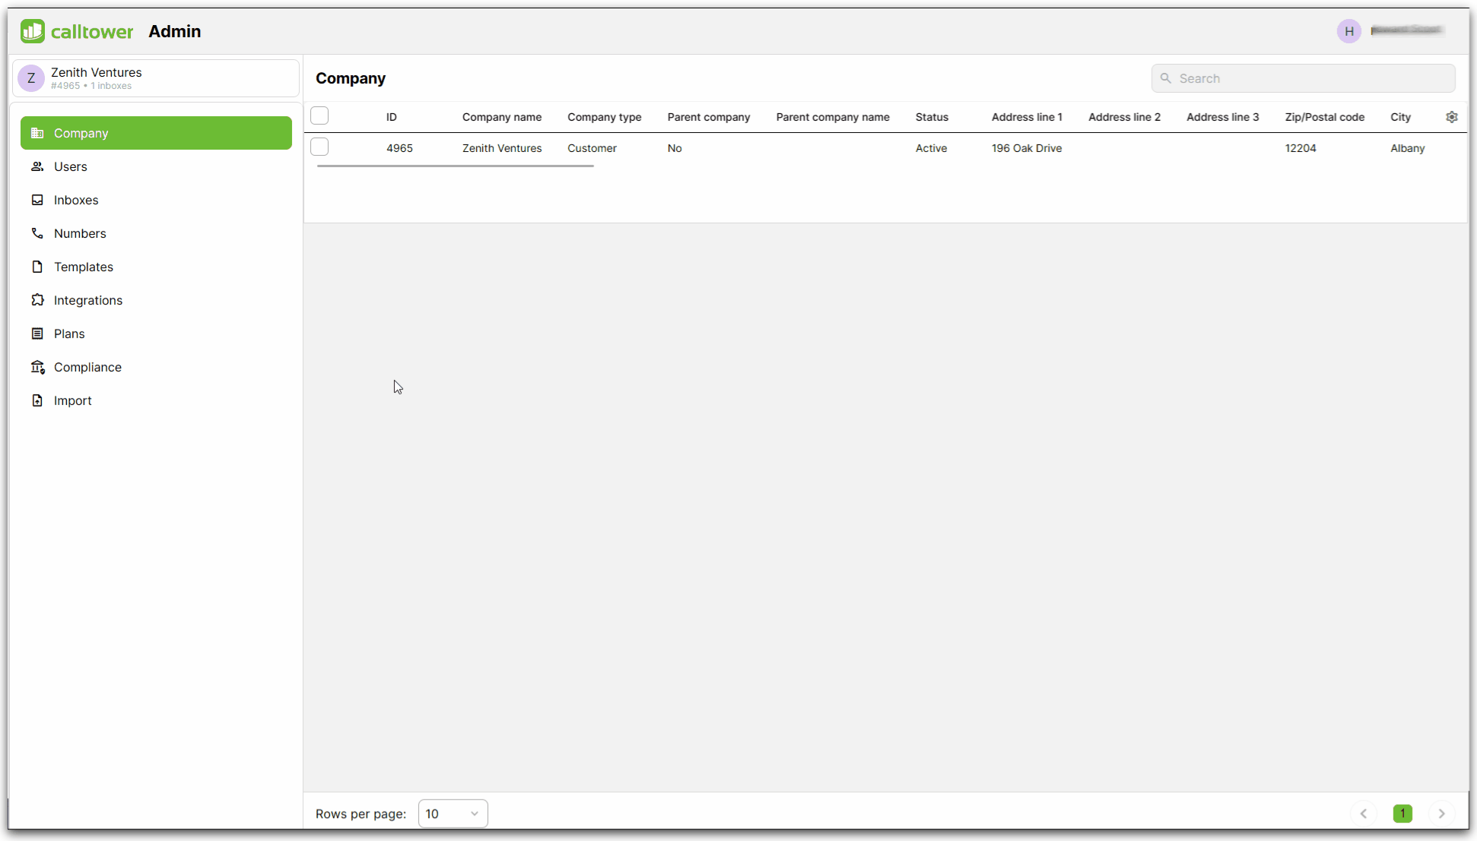Click the Numbers sidebar icon
This screenshot has height=841, width=1477.
click(37, 233)
